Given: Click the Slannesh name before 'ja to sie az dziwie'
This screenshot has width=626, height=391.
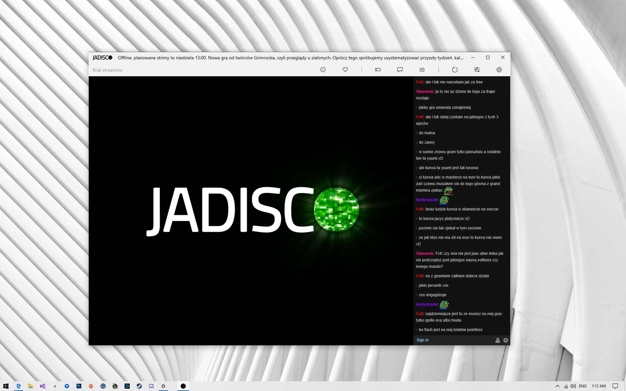Looking at the screenshot, I should click(x=425, y=92).
